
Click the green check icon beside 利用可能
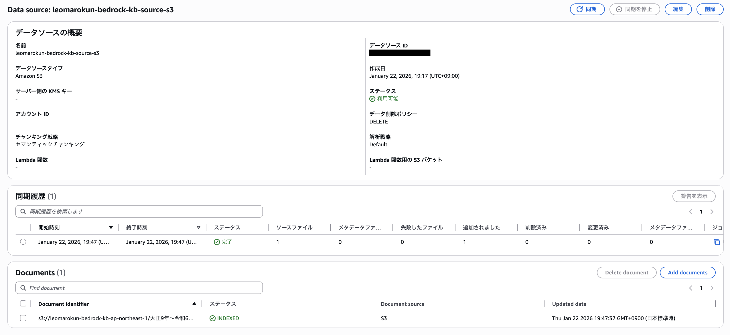[372, 99]
